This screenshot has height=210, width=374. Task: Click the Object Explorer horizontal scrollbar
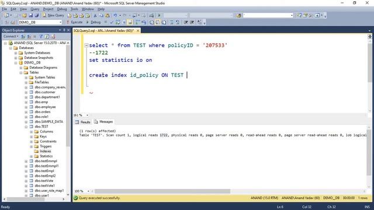pyautogui.click(x=26, y=199)
